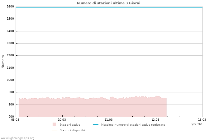Viewport: 218px width, 140px height.
Task: Click the orange Stazioni disponibili legend marker
Action: [x=54, y=130]
